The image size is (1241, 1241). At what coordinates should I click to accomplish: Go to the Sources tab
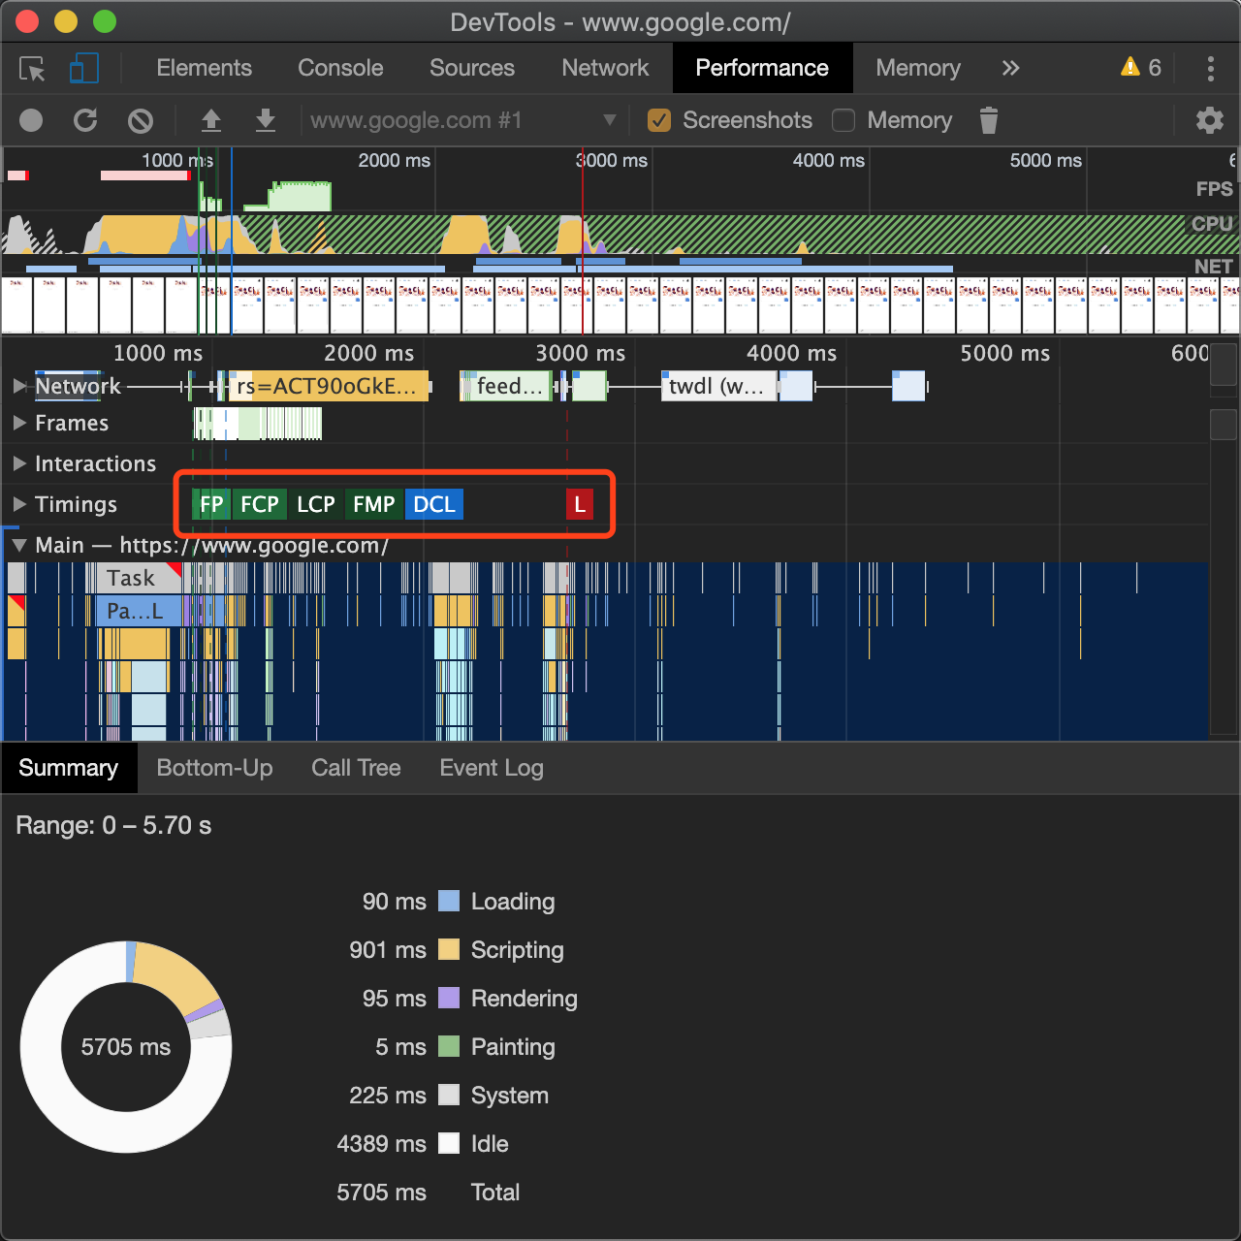coord(472,68)
